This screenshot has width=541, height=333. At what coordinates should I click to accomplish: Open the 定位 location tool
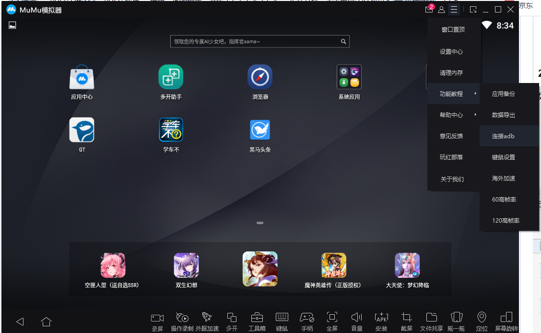click(482, 322)
